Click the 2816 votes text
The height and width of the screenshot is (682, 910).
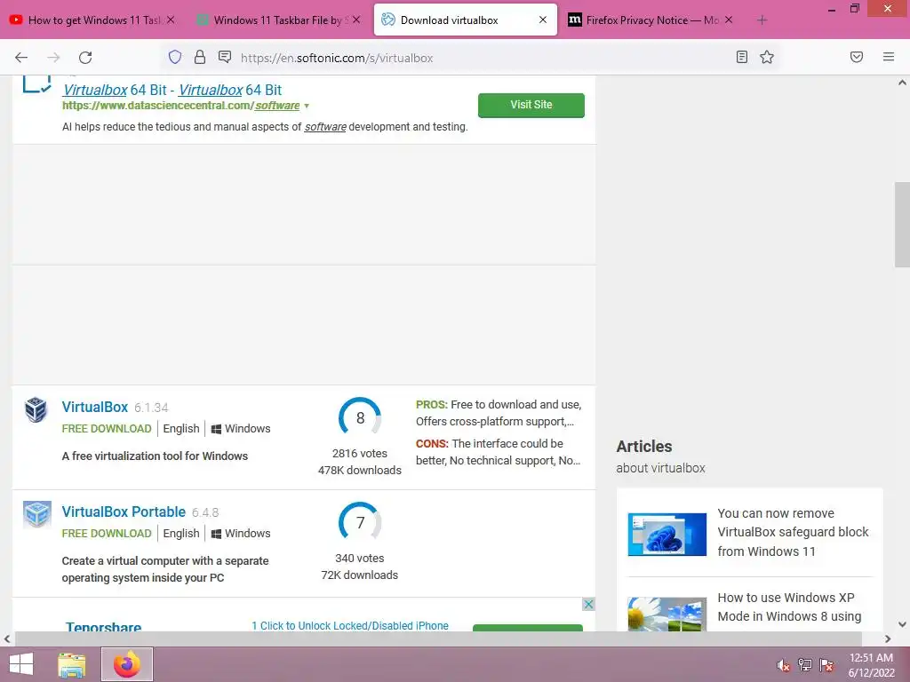tap(359, 454)
